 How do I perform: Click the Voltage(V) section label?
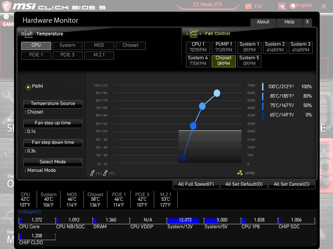[x=30, y=212]
